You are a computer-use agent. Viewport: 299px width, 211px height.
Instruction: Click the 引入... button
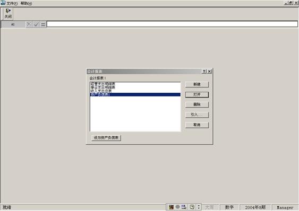coord(197,115)
